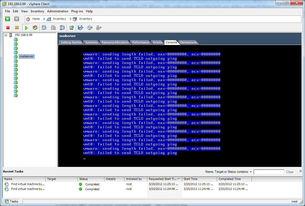Viewport: 305px width, 206px height.
Task: Select mailserver in the inventory tree
Action: point(27,57)
